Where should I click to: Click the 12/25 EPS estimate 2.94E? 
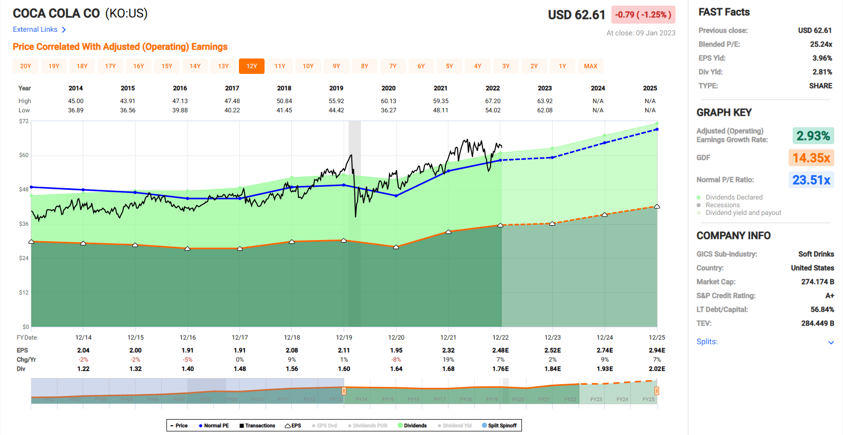(x=657, y=350)
